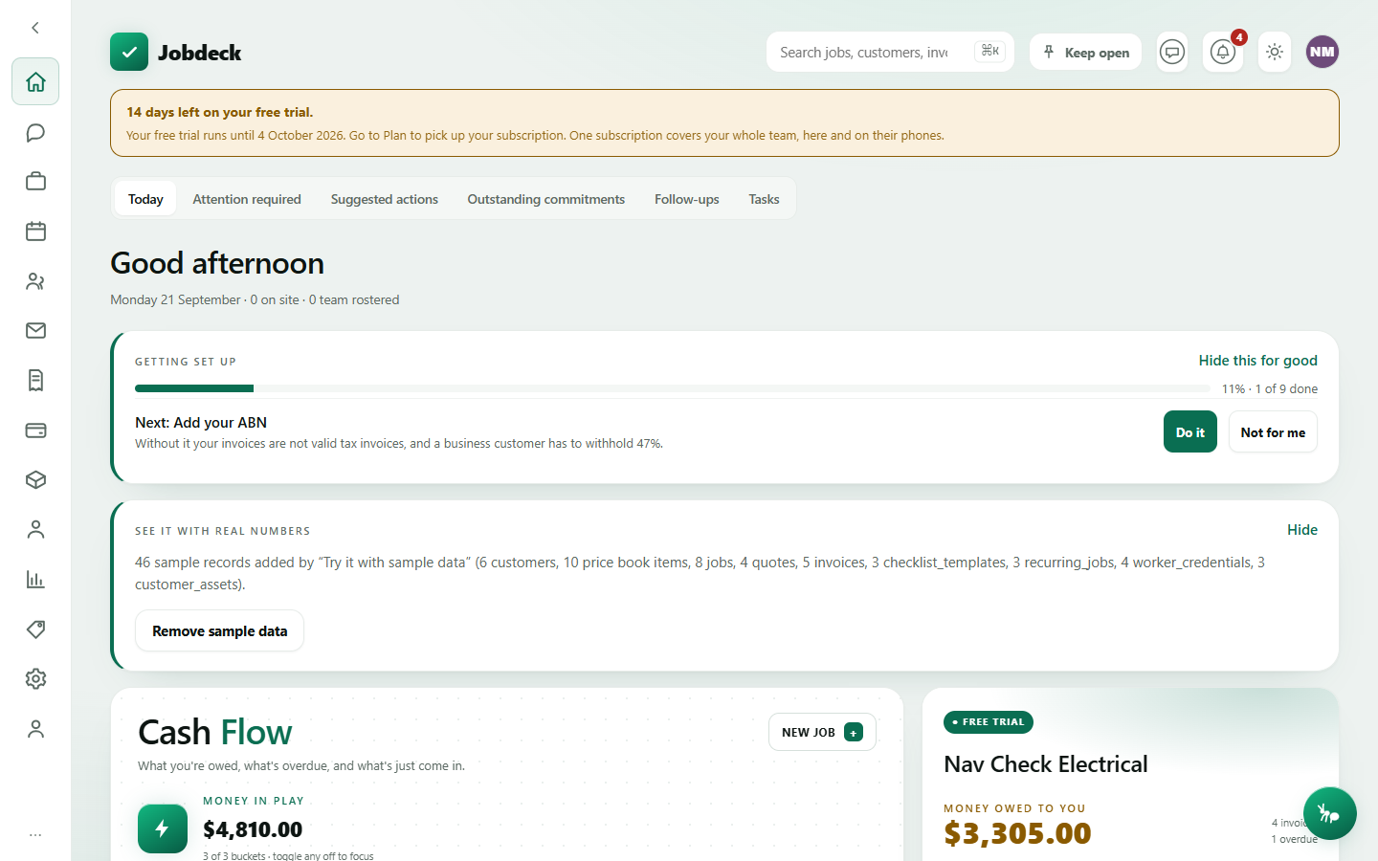Open the receipt icon in sidebar
This screenshot has width=1378, height=861.
[x=35, y=381]
